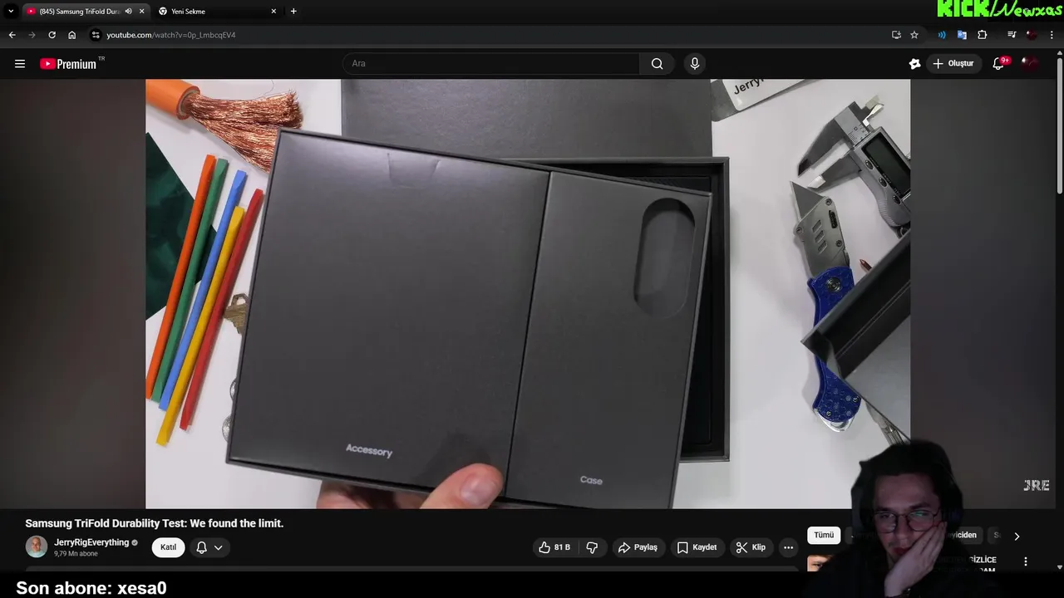Viewport: 1064px width, 598px height.
Task: Go back in browser history
Action: 12,35
